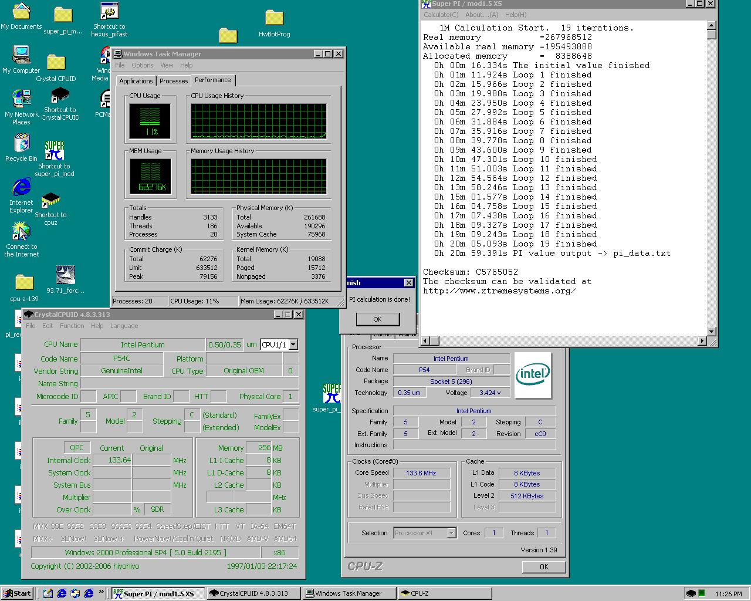The width and height of the screenshot is (751, 601).
Task: Click the QPC button in CrystalCPUID
Action: tap(77, 447)
